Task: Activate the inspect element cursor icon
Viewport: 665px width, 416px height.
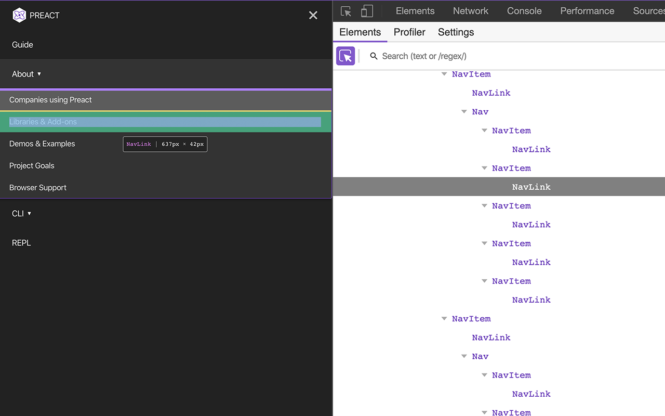Action: pyautogui.click(x=345, y=10)
